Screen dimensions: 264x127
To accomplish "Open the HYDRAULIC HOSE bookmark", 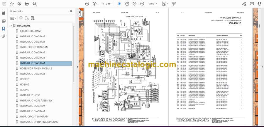I will pyautogui.click(x=30, y=95).
